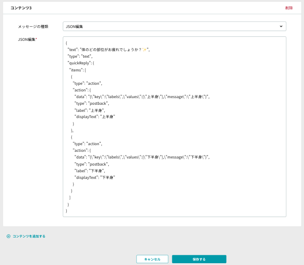Click the 削除 link for コンテンツ3

pos(289,8)
